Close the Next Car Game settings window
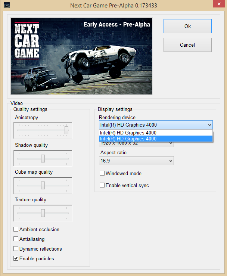 tap(219, 4)
